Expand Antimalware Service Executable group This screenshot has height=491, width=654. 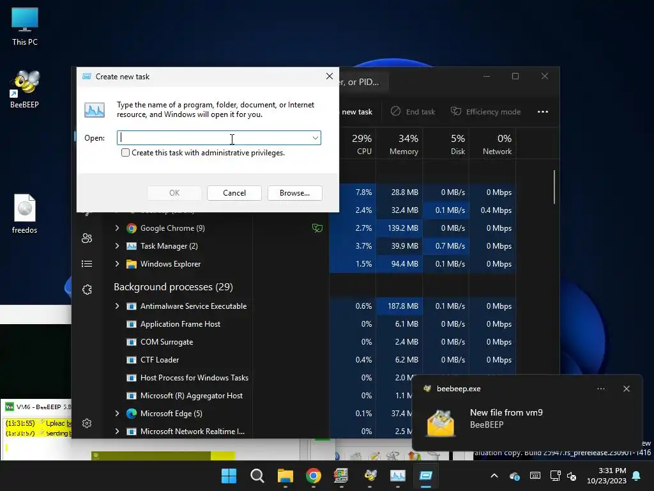[118, 306]
